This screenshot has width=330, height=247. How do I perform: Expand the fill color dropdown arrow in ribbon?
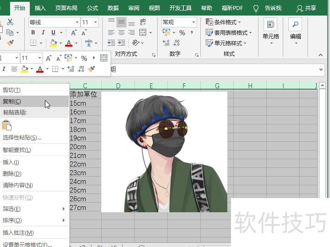point(60,43)
